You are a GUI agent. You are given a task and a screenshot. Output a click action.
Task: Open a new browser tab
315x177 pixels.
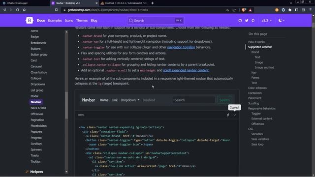coord(153,3)
